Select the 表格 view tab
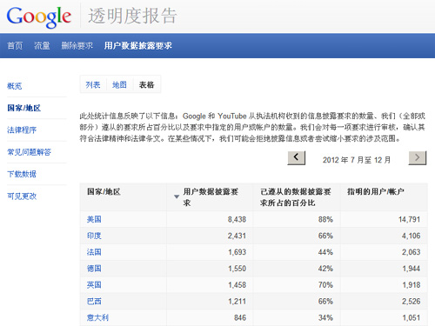The image size is (435, 326). pyautogui.click(x=146, y=84)
